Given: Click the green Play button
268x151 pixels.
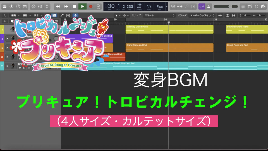Looking at the screenshot, I should (82, 6).
